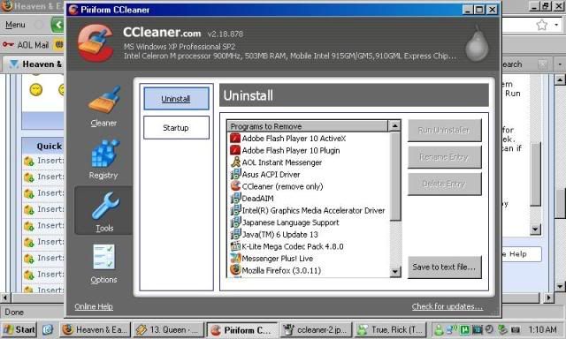Screen dimensions: 566x339
Task: Click Save to text file button
Action: [444, 267]
